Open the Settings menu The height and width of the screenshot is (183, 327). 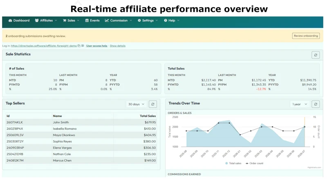[148, 21]
